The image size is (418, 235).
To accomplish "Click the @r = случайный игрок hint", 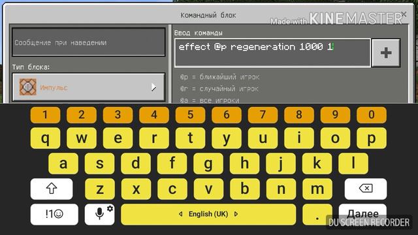I will click(219, 89).
